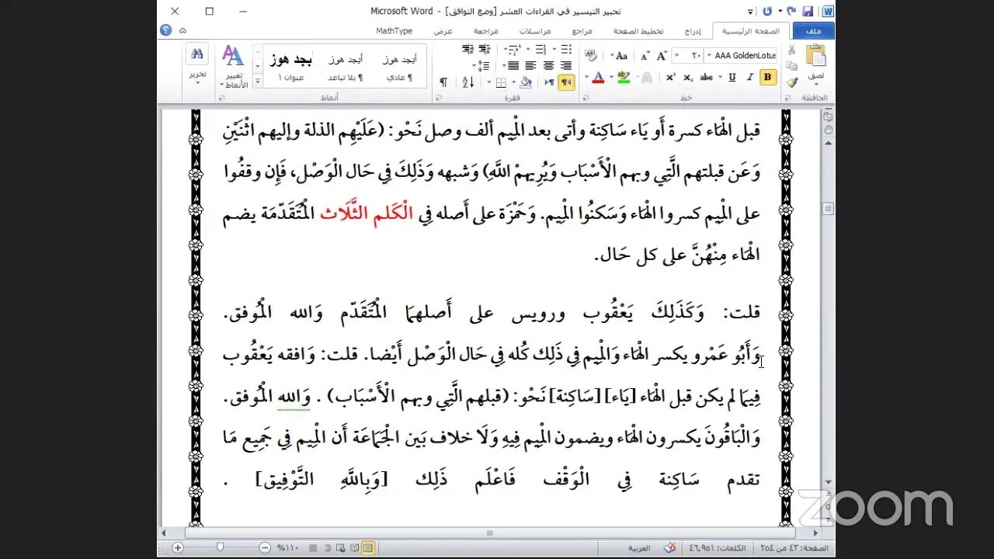The image size is (994, 559).
Task: Justify paragraph text
Action: 513,66
